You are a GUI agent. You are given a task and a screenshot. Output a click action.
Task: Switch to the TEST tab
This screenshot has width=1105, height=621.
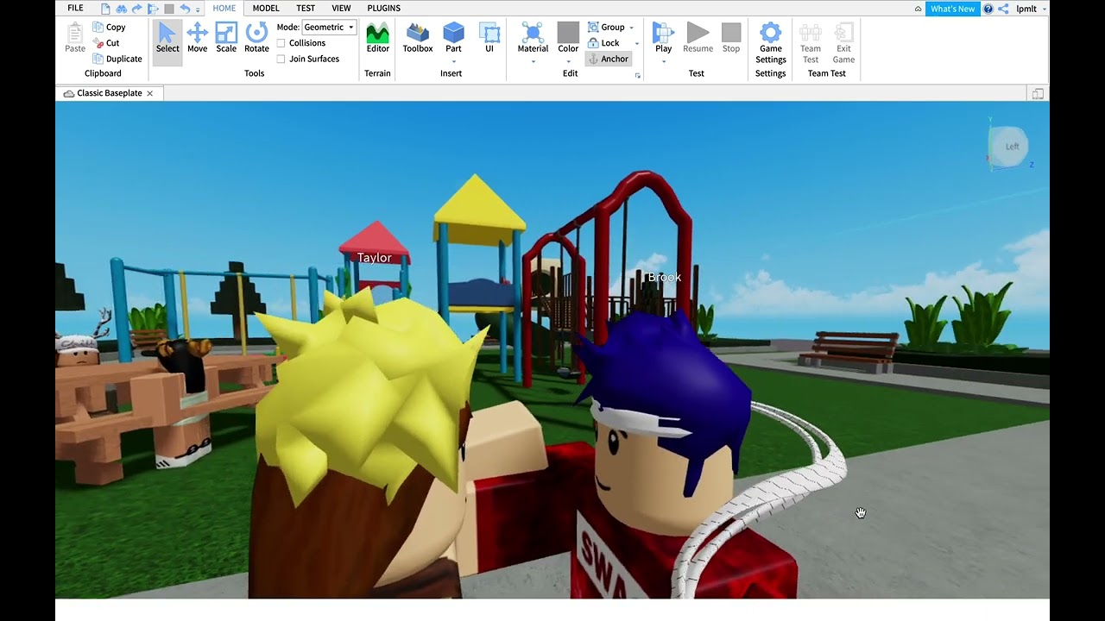tap(306, 9)
